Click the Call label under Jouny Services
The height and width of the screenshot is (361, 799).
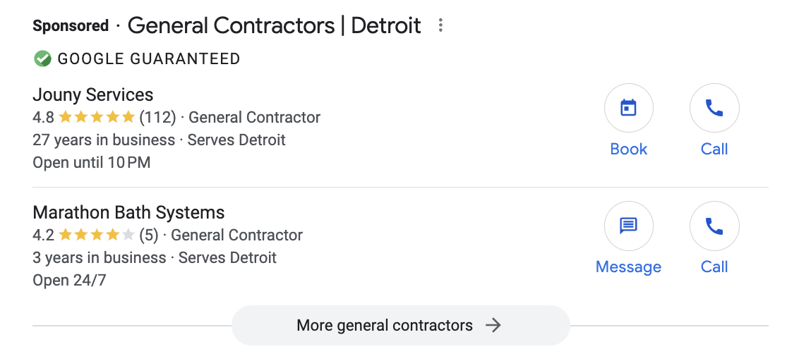click(714, 149)
